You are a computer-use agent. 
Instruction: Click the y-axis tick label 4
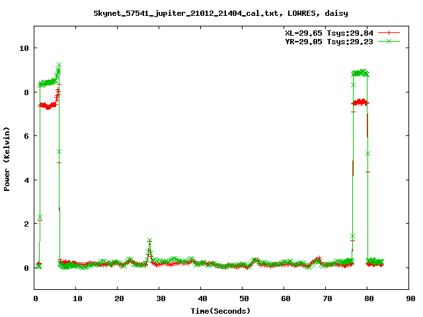click(x=26, y=180)
